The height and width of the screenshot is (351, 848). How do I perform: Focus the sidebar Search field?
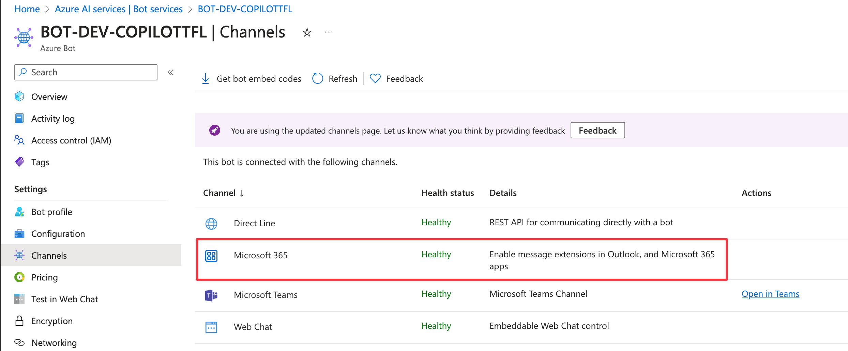pyautogui.click(x=86, y=72)
